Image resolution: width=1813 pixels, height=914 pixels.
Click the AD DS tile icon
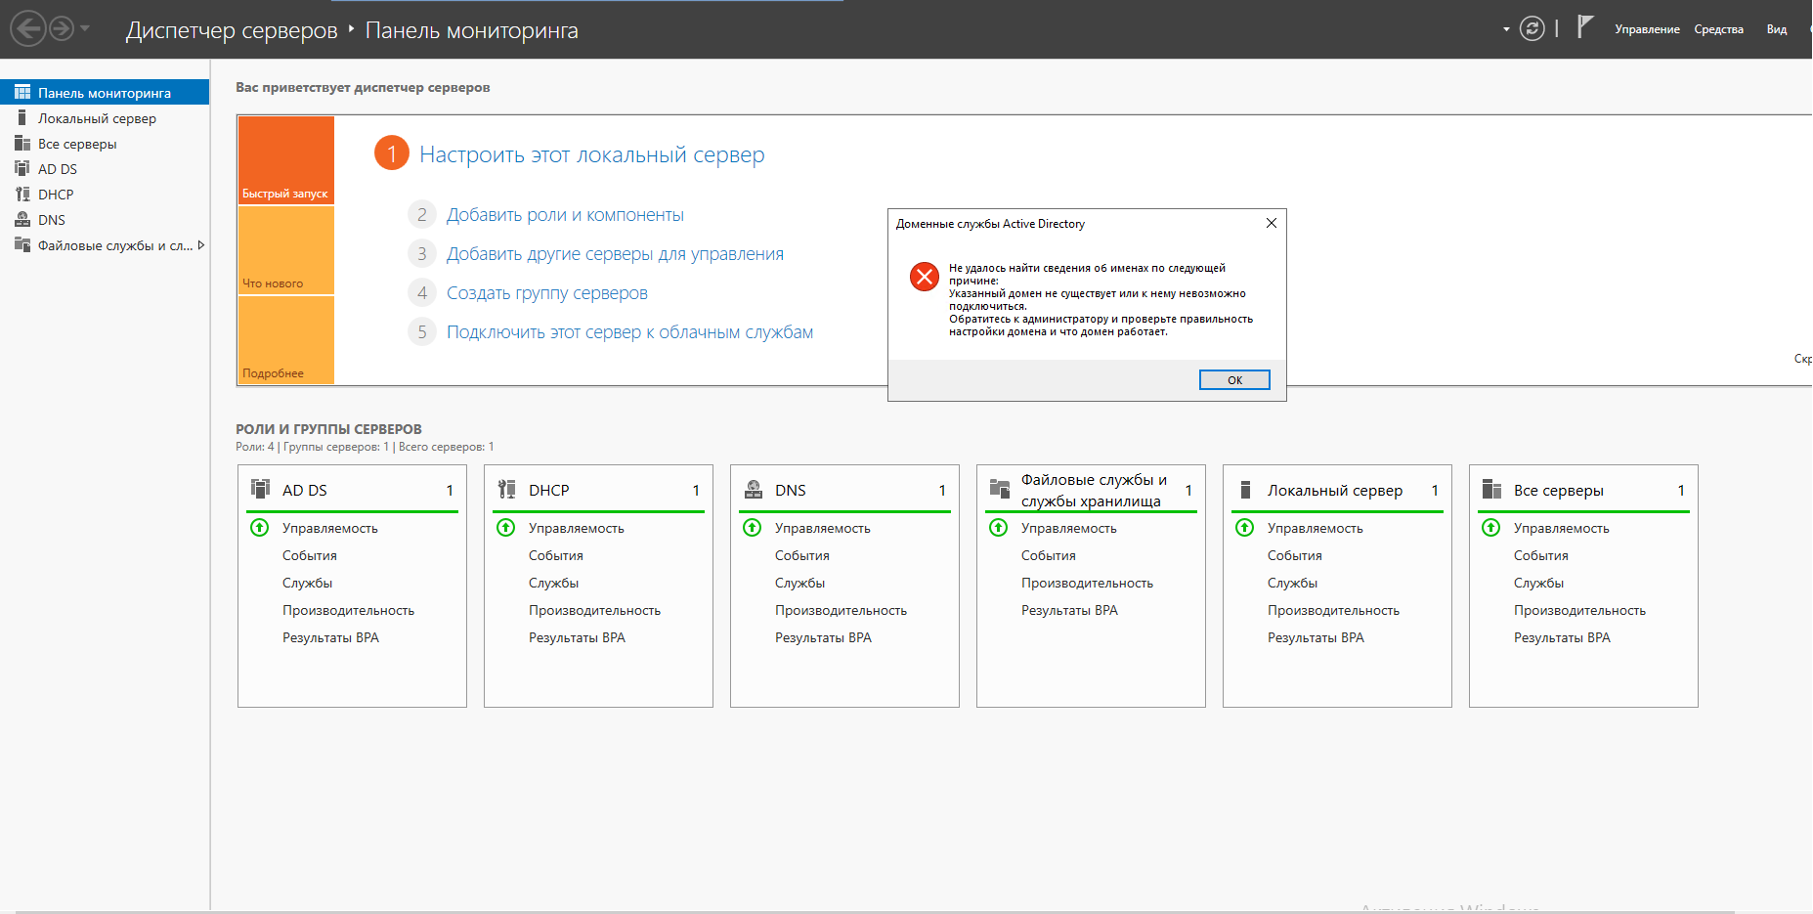point(260,489)
